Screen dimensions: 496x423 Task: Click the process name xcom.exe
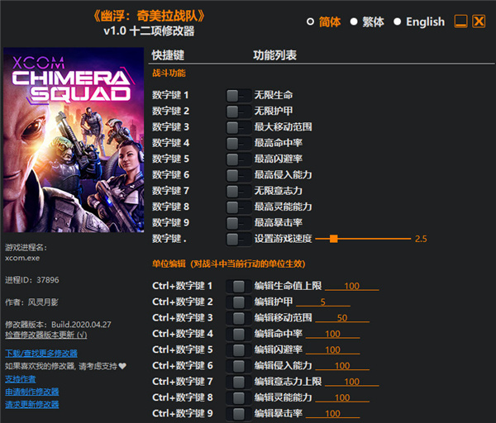tap(22, 258)
